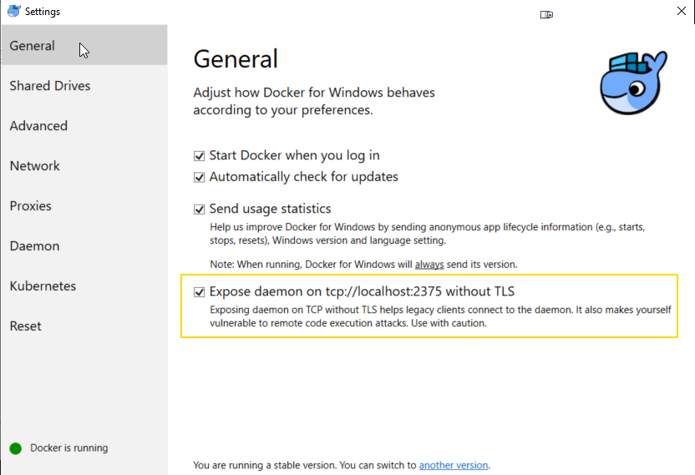Disable Start Docker when you log in
The height and width of the screenshot is (475, 695).
pos(199,155)
